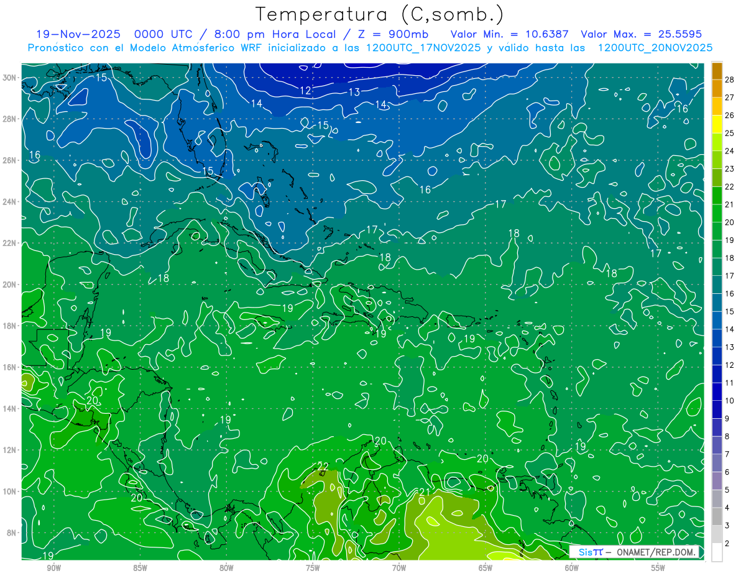Click the legend value 28 on color bar
This screenshot has width=746, height=576.
[x=729, y=79]
